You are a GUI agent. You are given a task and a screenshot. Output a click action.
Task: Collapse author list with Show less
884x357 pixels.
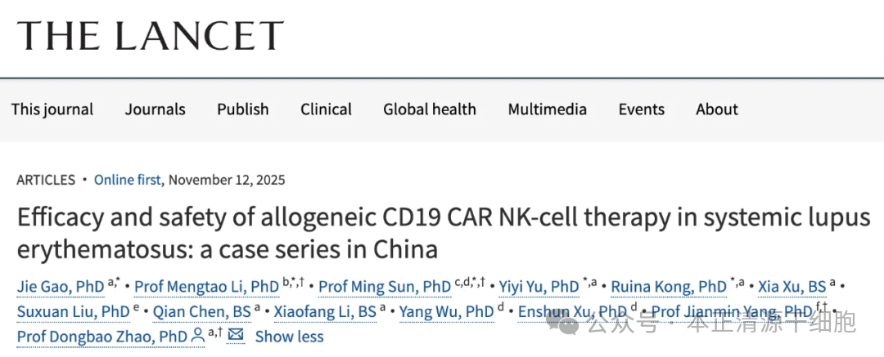(x=290, y=336)
